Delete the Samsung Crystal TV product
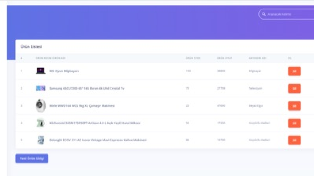 [x=294, y=89]
